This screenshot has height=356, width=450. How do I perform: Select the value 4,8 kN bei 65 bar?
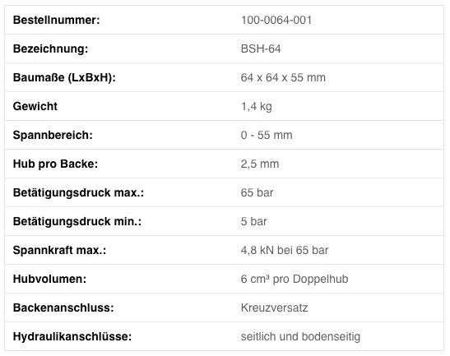tap(285, 250)
